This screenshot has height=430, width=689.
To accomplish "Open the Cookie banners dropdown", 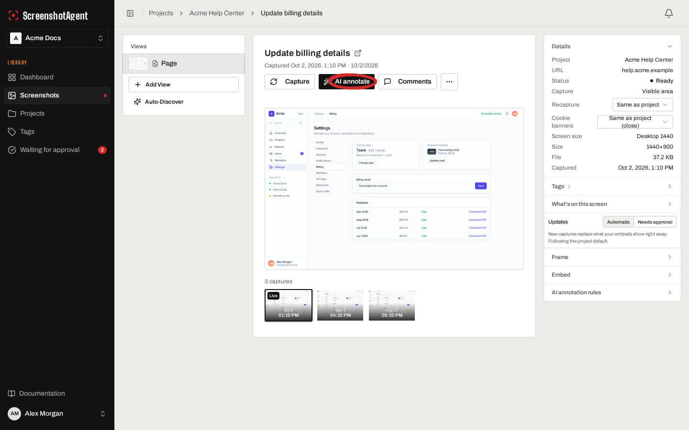I will pos(635,122).
